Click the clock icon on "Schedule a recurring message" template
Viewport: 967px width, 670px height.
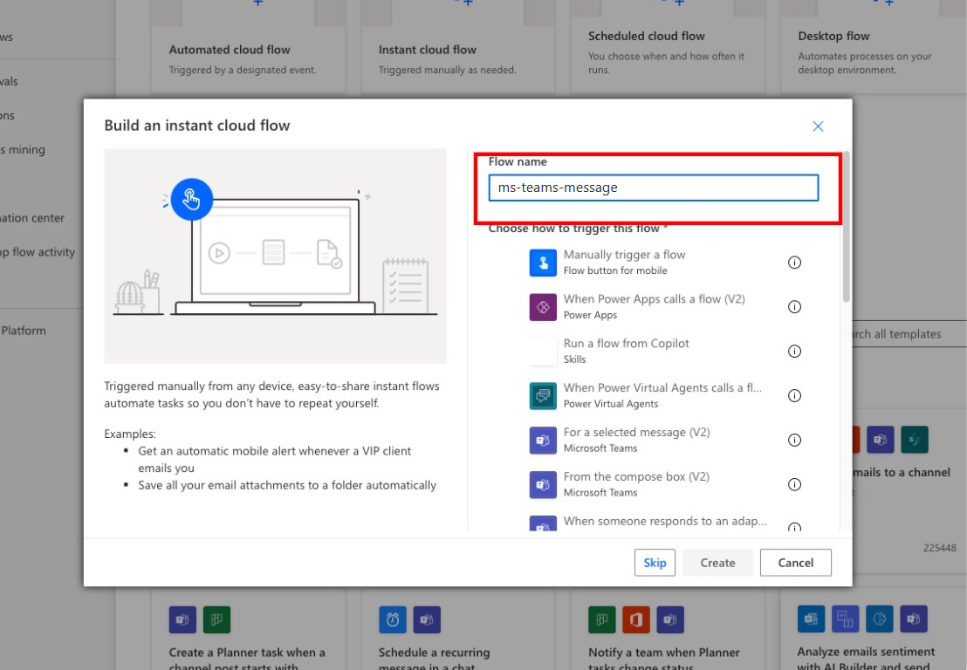coord(393,619)
